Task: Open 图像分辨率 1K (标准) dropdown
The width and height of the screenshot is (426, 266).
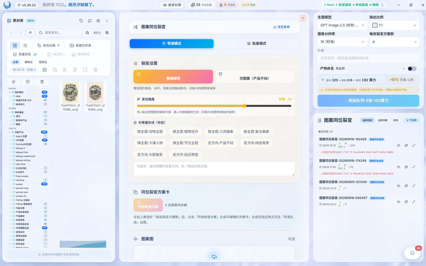Action: pyautogui.click(x=342, y=42)
